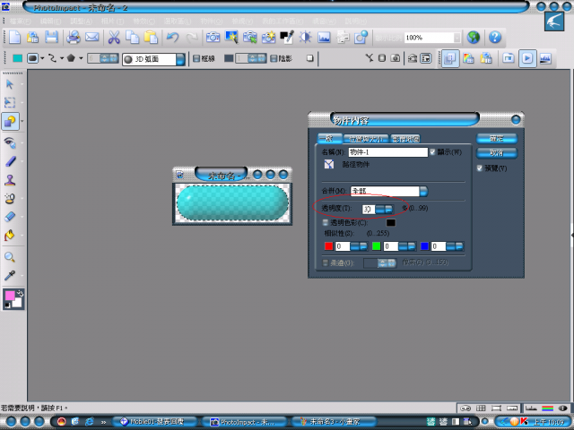Select the Eyedropper tool in the toolbox
This screenshot has width=574, height=430.
[x=10, y=275]
